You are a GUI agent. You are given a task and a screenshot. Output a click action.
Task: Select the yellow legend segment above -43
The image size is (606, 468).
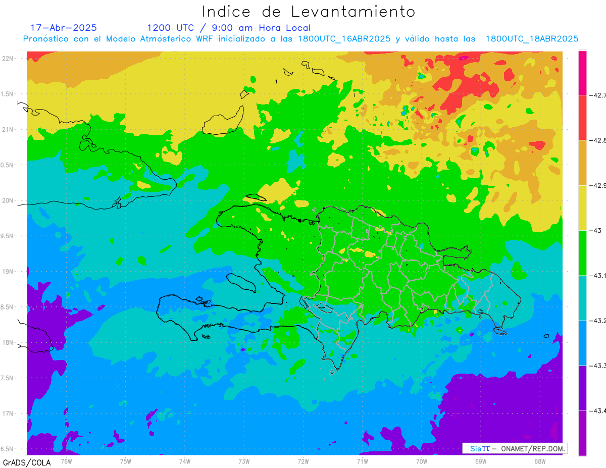coord(582,207)
